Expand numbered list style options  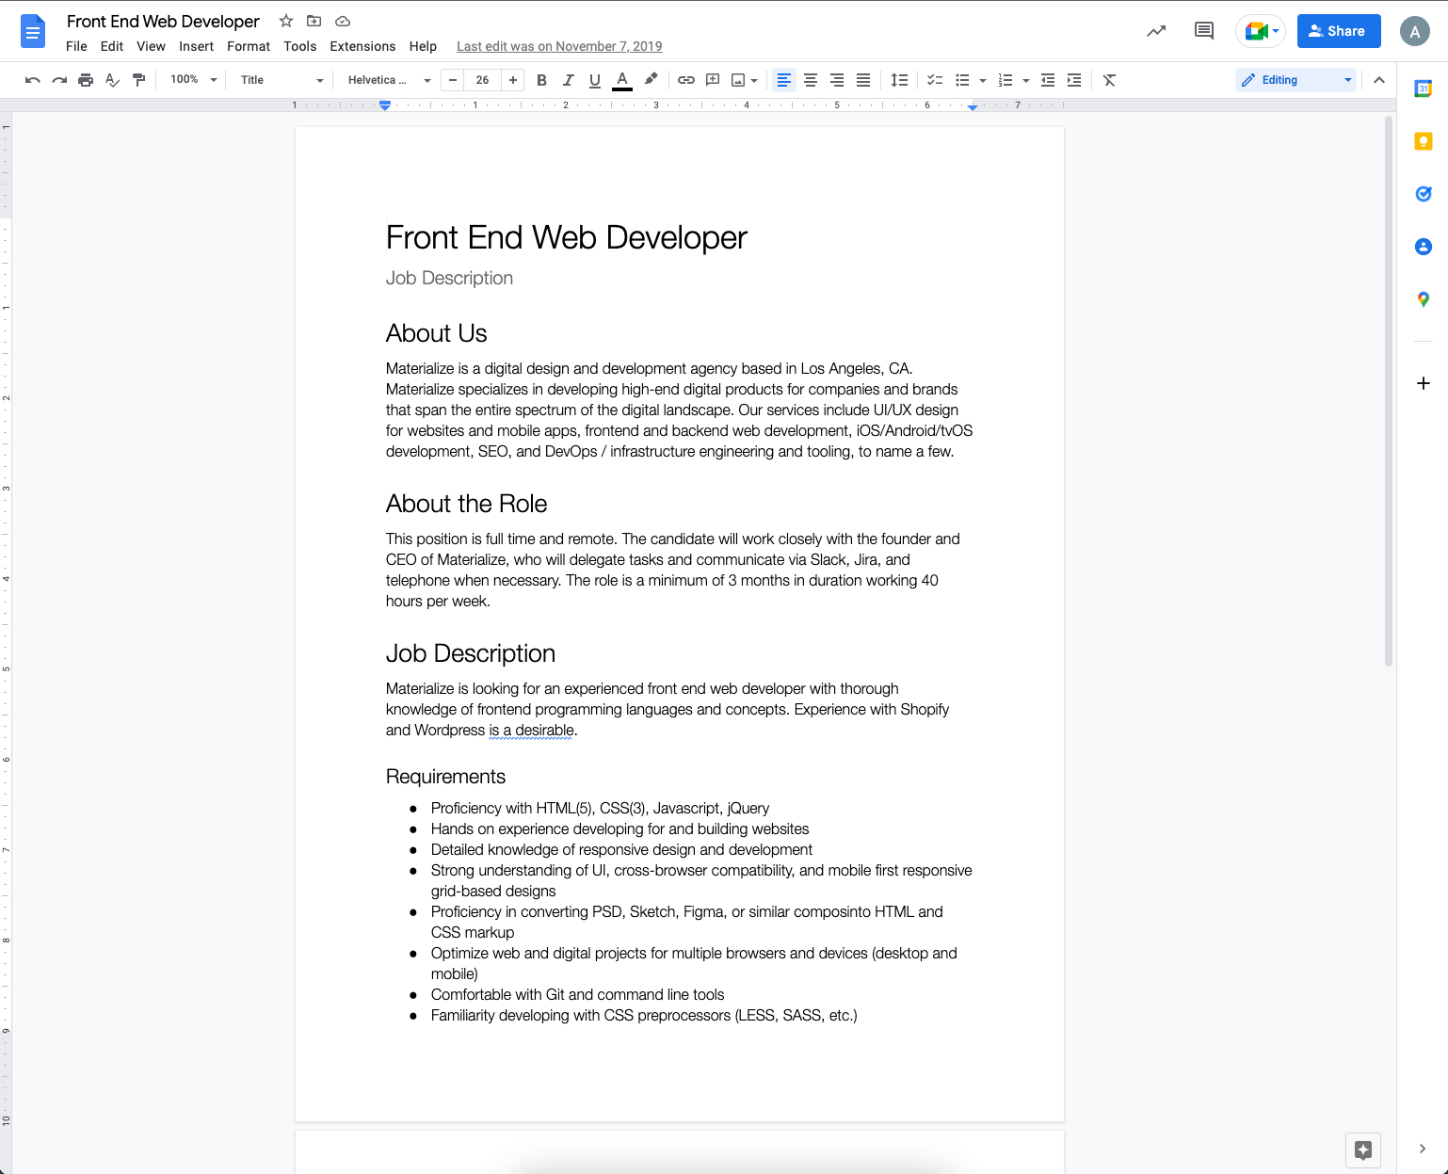pyautogui.click(x=1025, y=80)
